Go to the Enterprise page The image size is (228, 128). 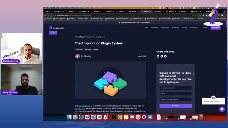click(154, 28)
